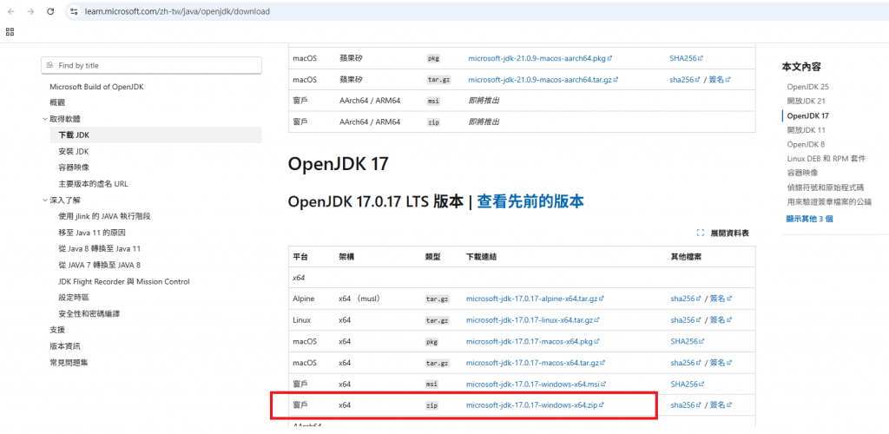Reload the page with refresh icon
This screenshot has height=434, width=889.
pyautogui.click(x=50, y=11)
